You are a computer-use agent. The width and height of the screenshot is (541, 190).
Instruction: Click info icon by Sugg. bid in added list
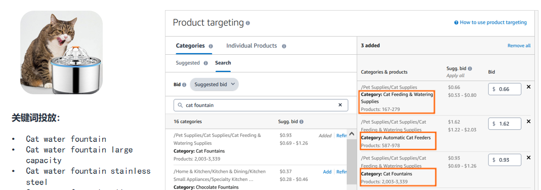click(x=470, y=68)
